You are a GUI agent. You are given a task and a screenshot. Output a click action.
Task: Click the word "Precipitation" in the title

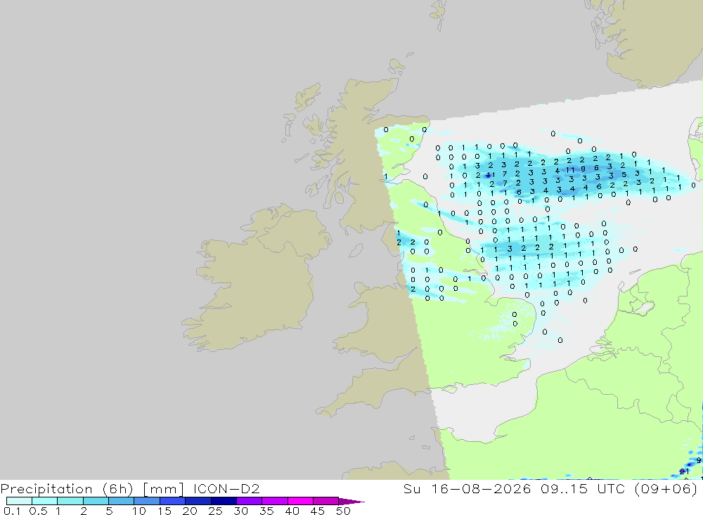coord(46,489)
